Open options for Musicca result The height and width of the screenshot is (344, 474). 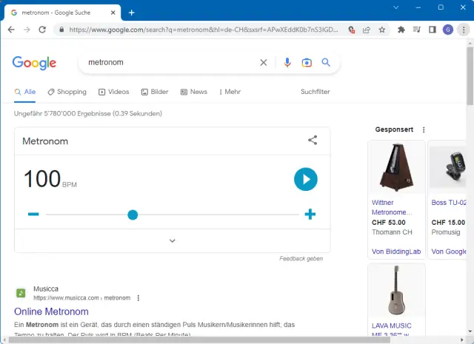click(x=138, y=298)
